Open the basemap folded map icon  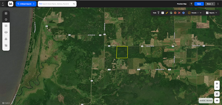(6, 26)
